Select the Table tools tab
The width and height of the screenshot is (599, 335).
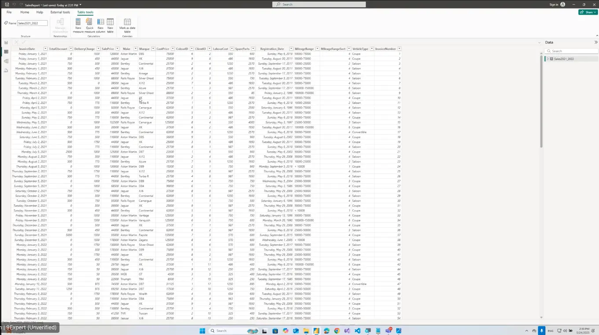coord(85,12)
